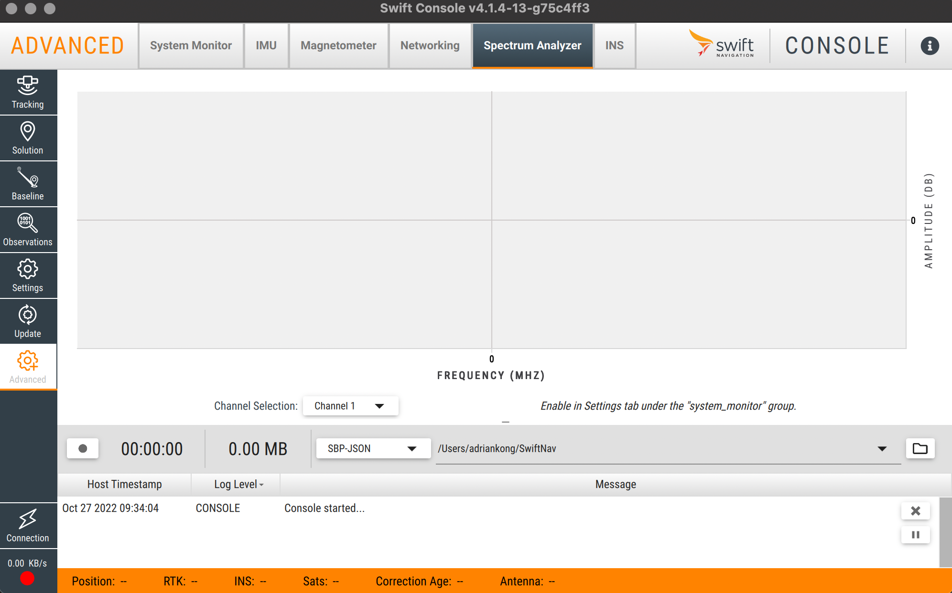Open the Connection dialog
Image resolution: width=952 pixels, height=593 pixels.
pos(28,525)
